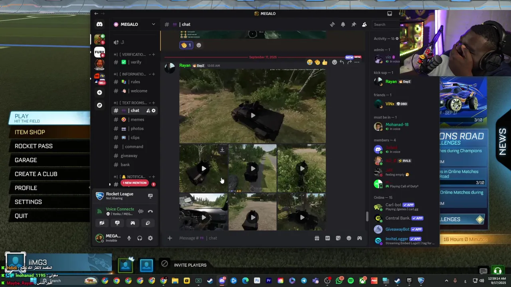511x287 pixels.
Task: Play the large jeep video from Rayan
Action: pos(252,115)
